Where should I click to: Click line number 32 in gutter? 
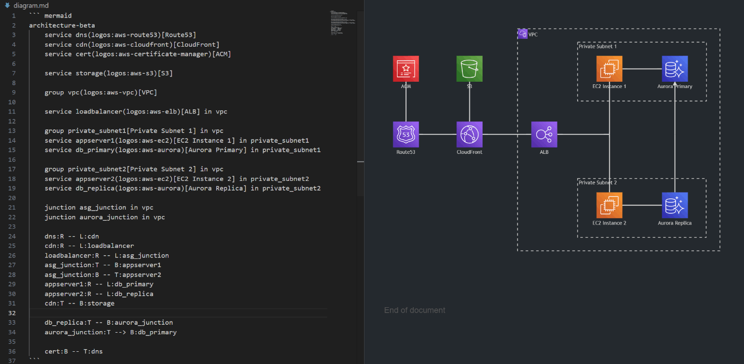(12, 313)
